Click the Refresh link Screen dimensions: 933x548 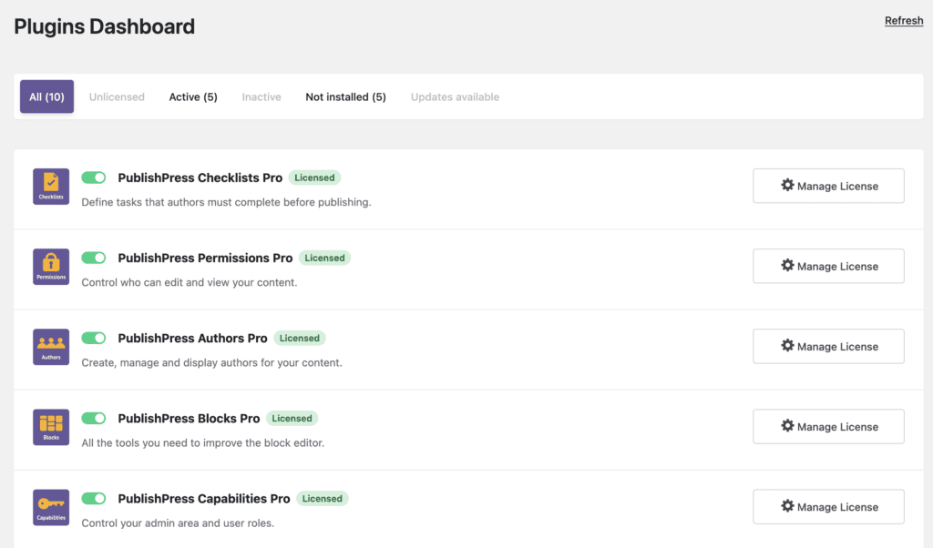pyautogui.click(x=903, y=20)
